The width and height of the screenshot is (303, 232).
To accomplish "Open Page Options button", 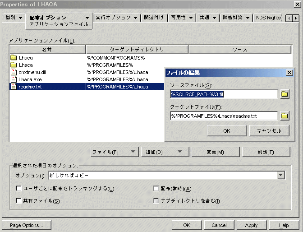I will (27, 225).
